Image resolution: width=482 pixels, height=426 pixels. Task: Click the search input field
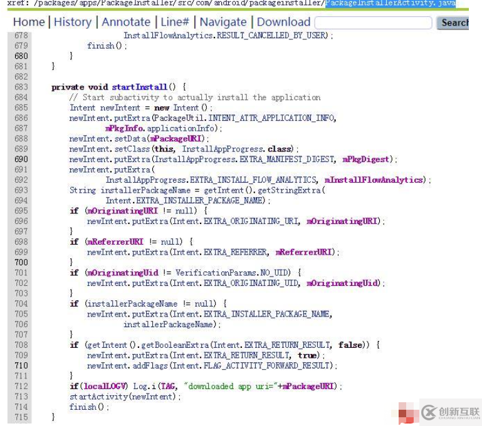pyautogui.click(x=374, y=23)
